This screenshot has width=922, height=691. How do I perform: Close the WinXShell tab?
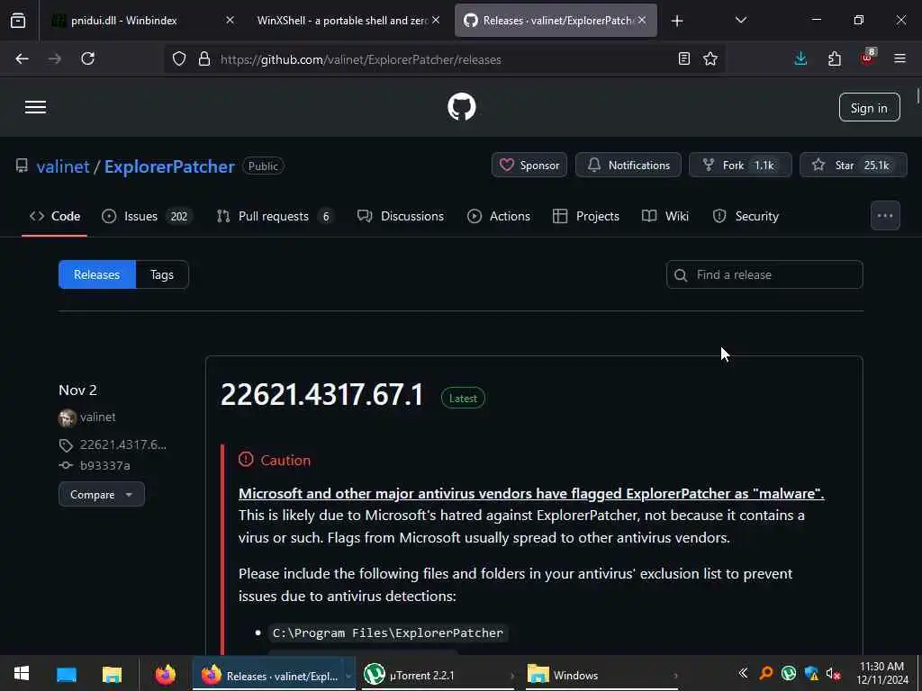[x=436, y=20]
